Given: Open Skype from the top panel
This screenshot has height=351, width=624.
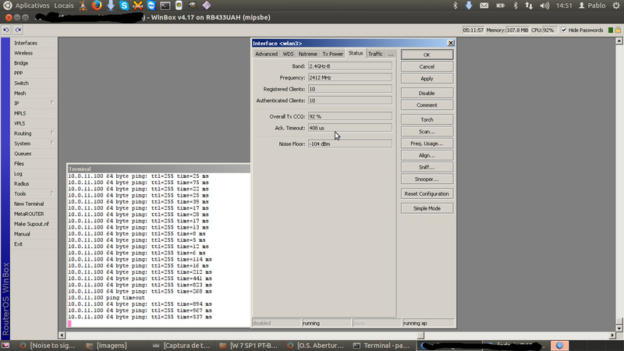Looking at the screenshot, I should pos(124,5).
